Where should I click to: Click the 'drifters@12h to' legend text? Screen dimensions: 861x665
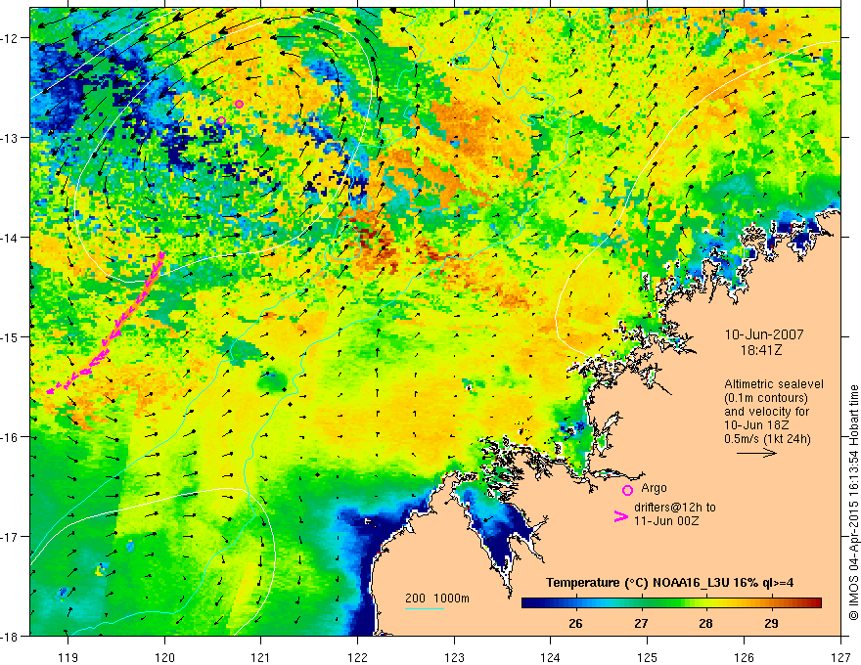point(675,508)
